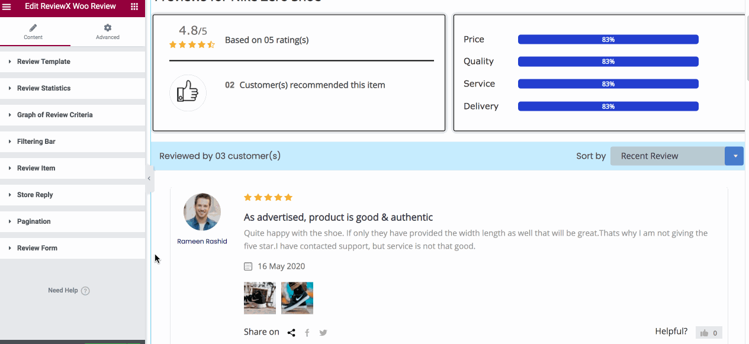Click reviewer name Rameen Rashid
The width and height of the screenshot is (749, 344).
(202, 242)
